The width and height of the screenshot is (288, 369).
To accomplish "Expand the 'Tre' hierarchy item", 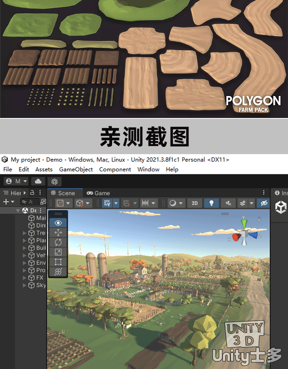I will [x=24, y=233].
